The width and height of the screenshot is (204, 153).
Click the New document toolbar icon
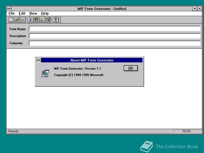pos(11,20)
